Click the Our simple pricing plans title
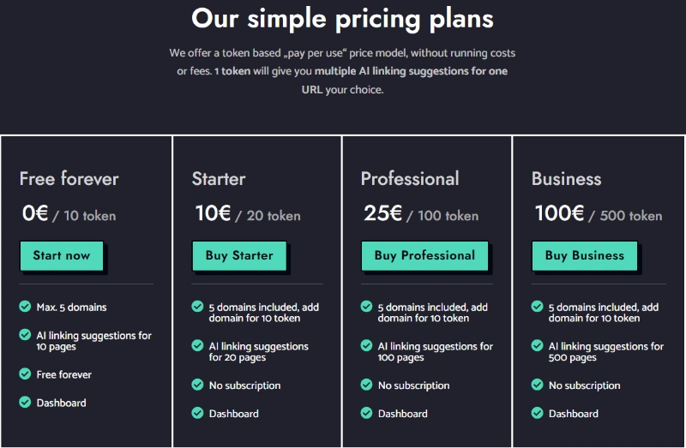The image size is (686, 448). coord(342,19)
